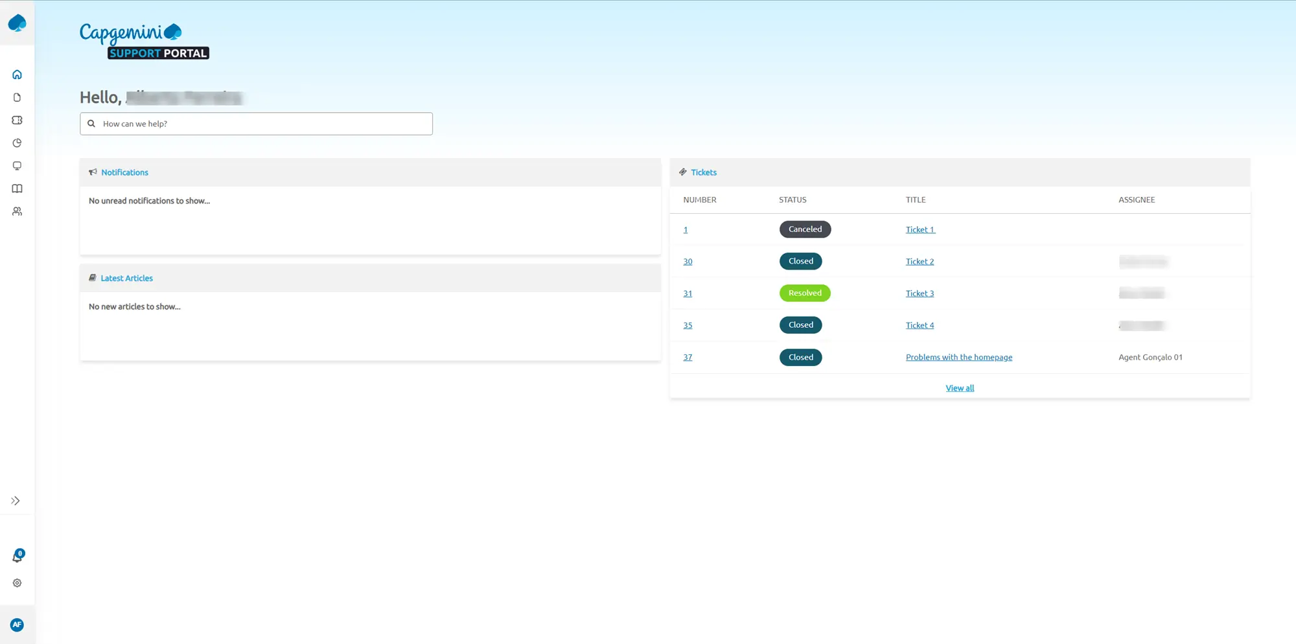Open the monitor/services icon in the sidebar
This screenshot has width=1296, height=644.
[x=17, y=166]
